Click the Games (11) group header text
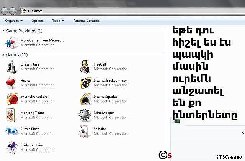Viewport: 245px width, 161px height. point(17,55)
